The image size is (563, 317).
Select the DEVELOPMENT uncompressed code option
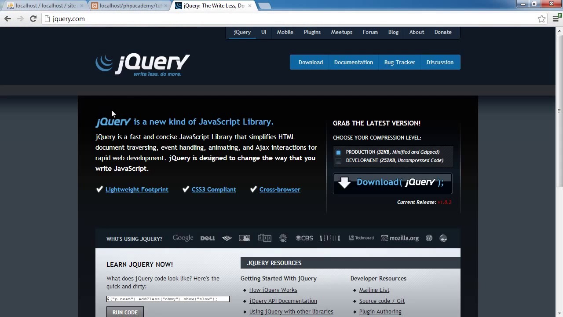pos(339,161)
